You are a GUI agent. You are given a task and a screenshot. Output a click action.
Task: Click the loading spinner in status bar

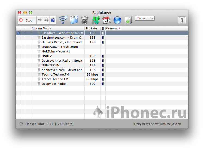pos(21,124)
